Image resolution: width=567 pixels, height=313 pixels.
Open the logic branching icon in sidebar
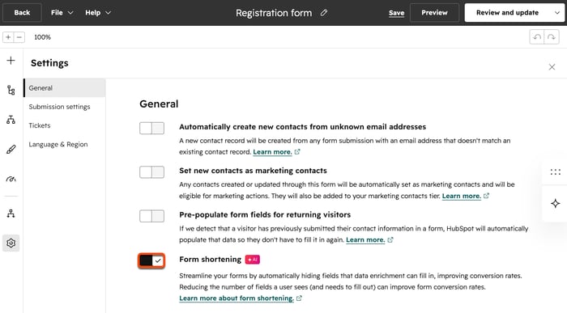tap(11, 120)
